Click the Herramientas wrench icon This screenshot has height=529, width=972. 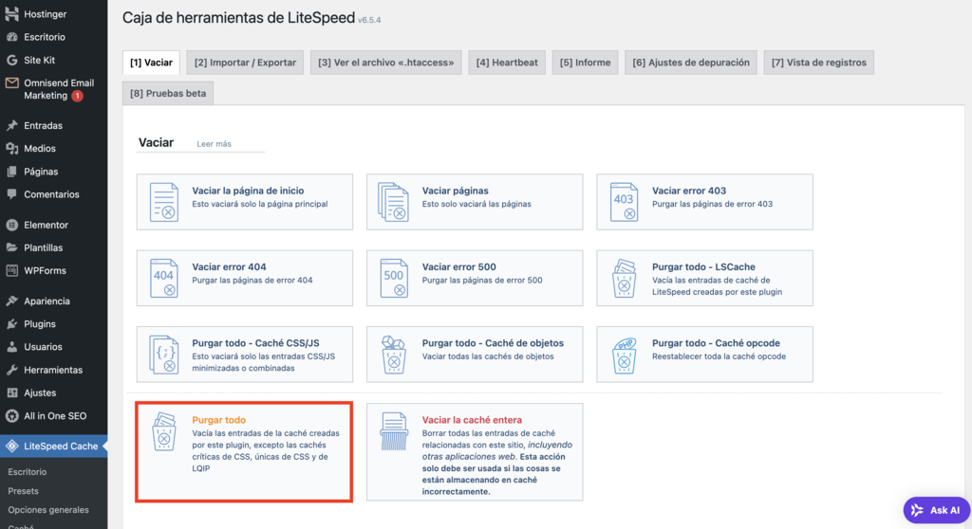(11, 370)
